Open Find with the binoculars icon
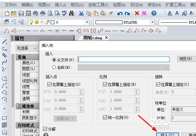The image size is (196, 136). tap(72, 13)
